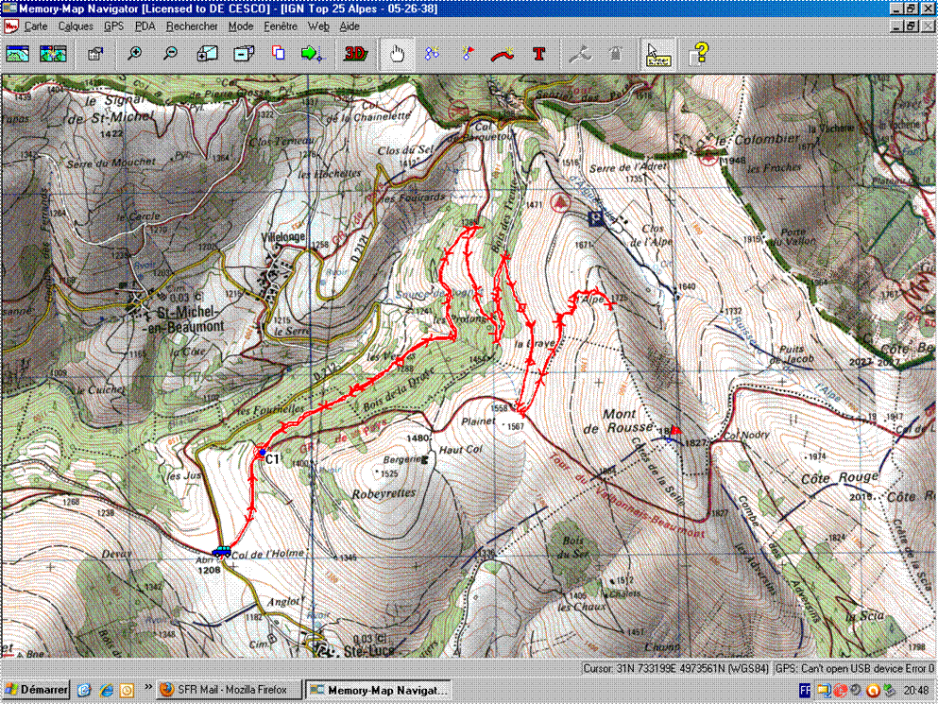Open the Rechercher menu
The width and height of the screenshot is (938, 704).
point(192,26)
